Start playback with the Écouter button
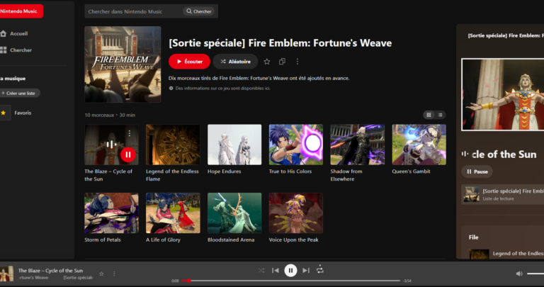 click(189, 62)
